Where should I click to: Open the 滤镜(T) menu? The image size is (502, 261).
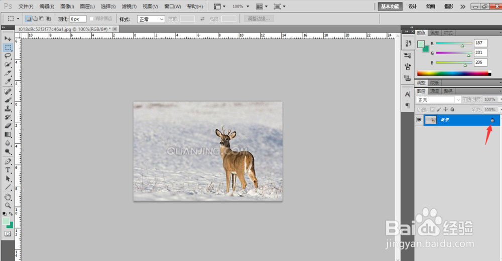coord(129,7)
